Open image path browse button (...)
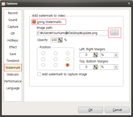The width and height of the screenshot is (133, 117). tap(114, 33)
